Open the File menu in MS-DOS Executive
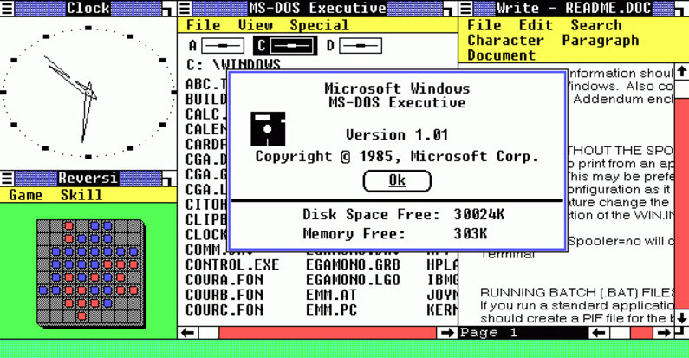The width and height of the screenshot is (689, 358). pyautogui.click(x=203, y=25)
